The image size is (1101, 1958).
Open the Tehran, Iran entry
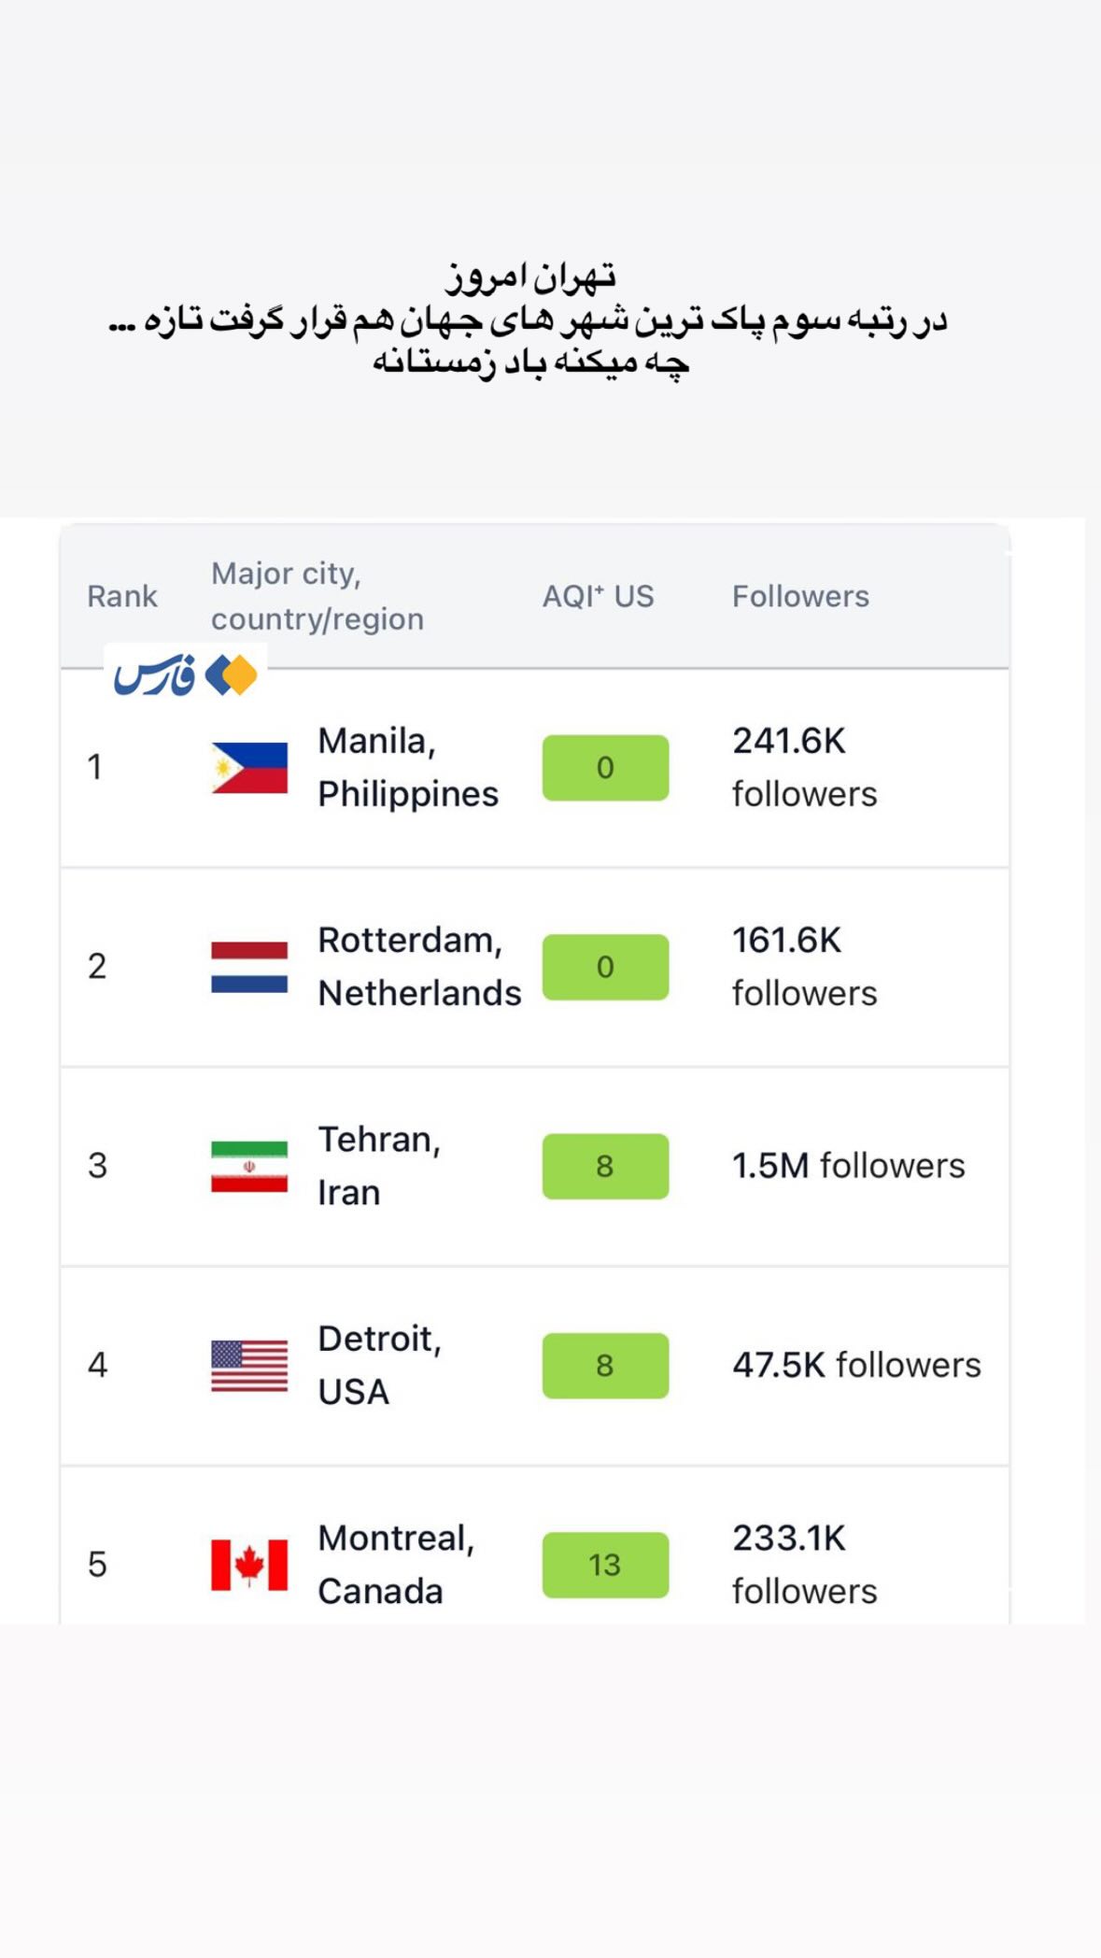(379, 1166)
